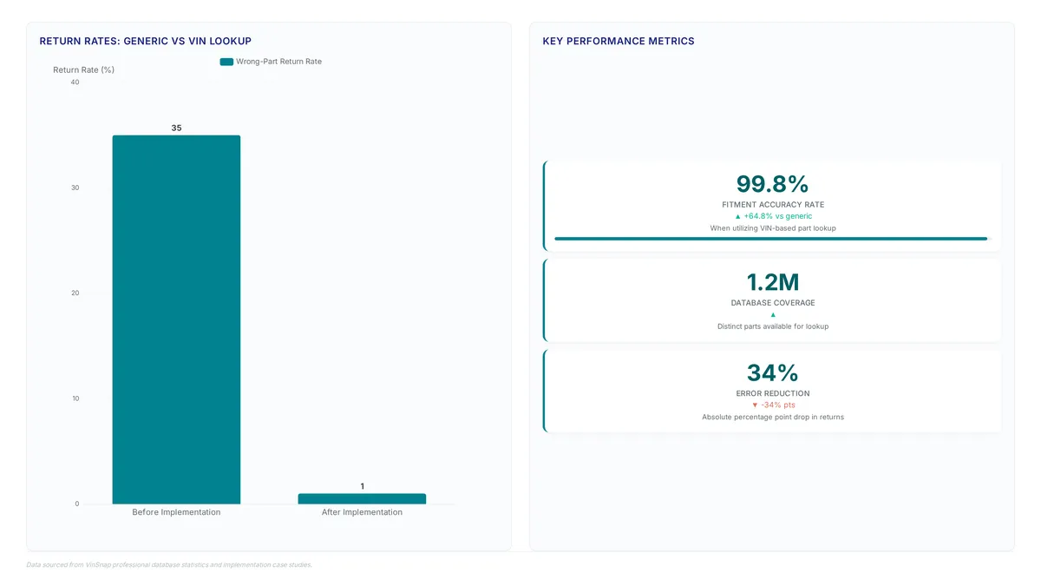This screenshot has width=1041, height=586.
Task: Click the Wrong-Part Return Rate legend label
Action: (278, 62)
